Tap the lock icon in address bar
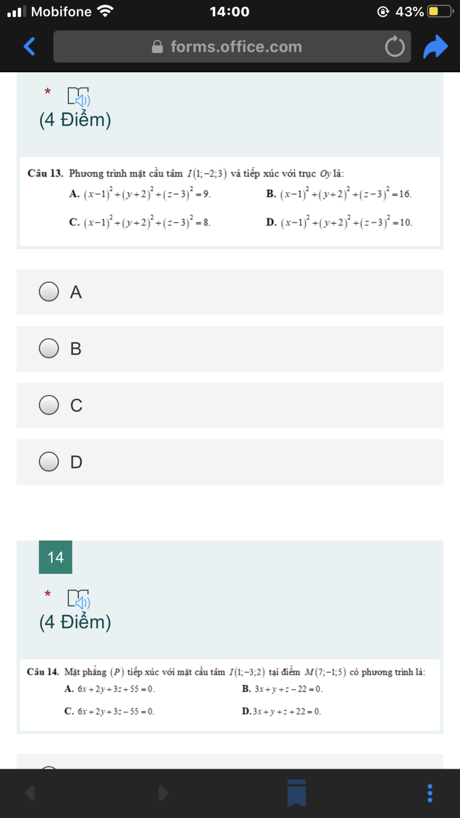 coord(157,47)
